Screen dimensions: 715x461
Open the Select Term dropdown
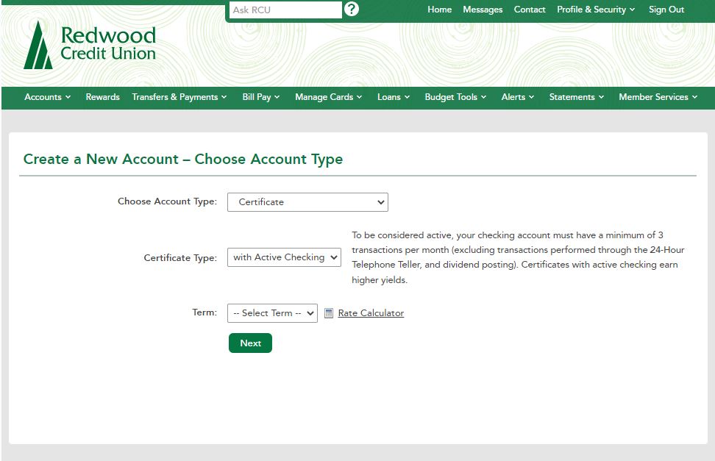coord(272,313)
